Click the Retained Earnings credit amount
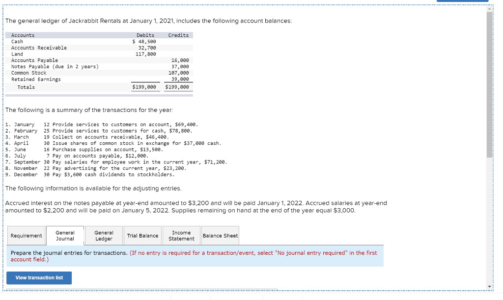This screenshot has width=503, height=300. [178, 79]
